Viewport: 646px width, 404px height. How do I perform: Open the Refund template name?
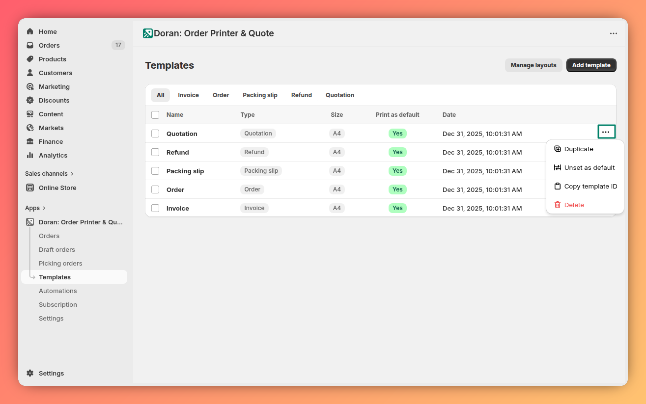pyautogui.click(x=178, y=152)
